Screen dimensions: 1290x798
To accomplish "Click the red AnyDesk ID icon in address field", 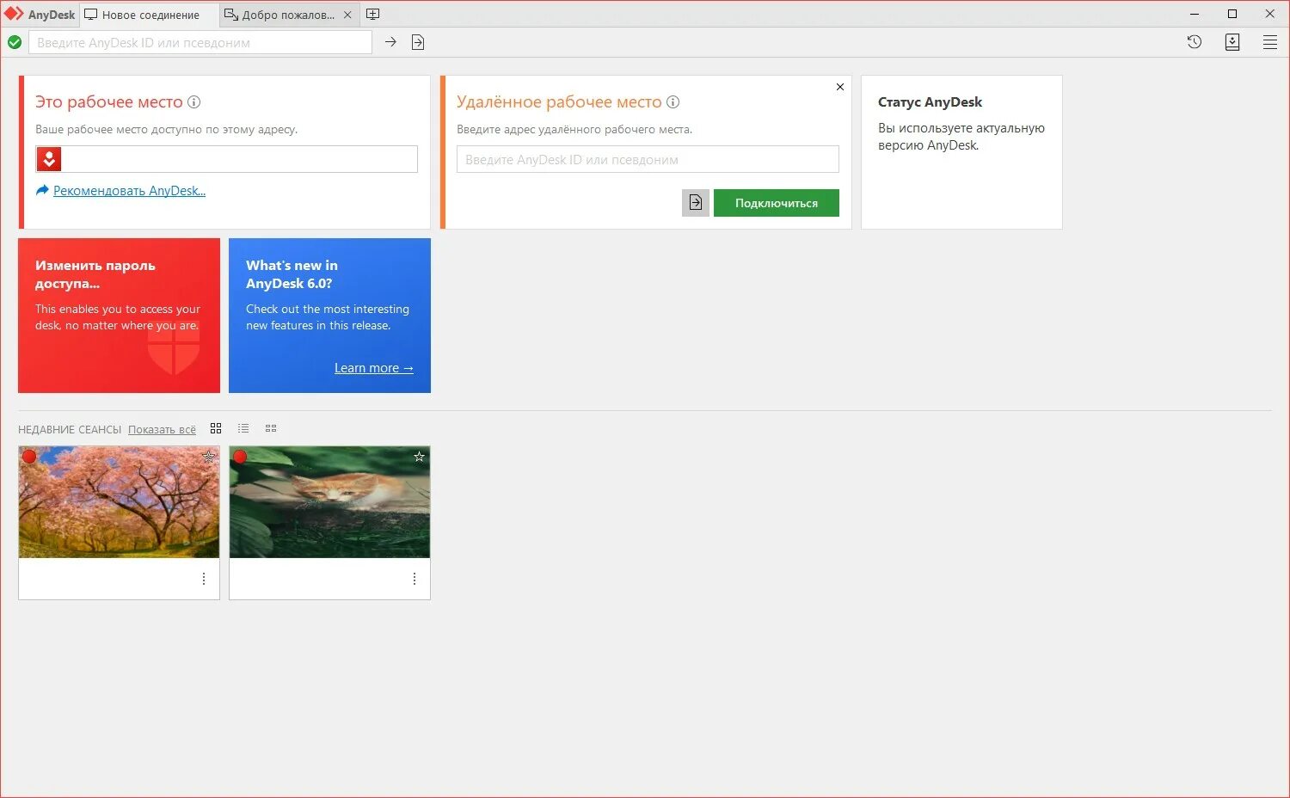I will [x=49, y=159].
